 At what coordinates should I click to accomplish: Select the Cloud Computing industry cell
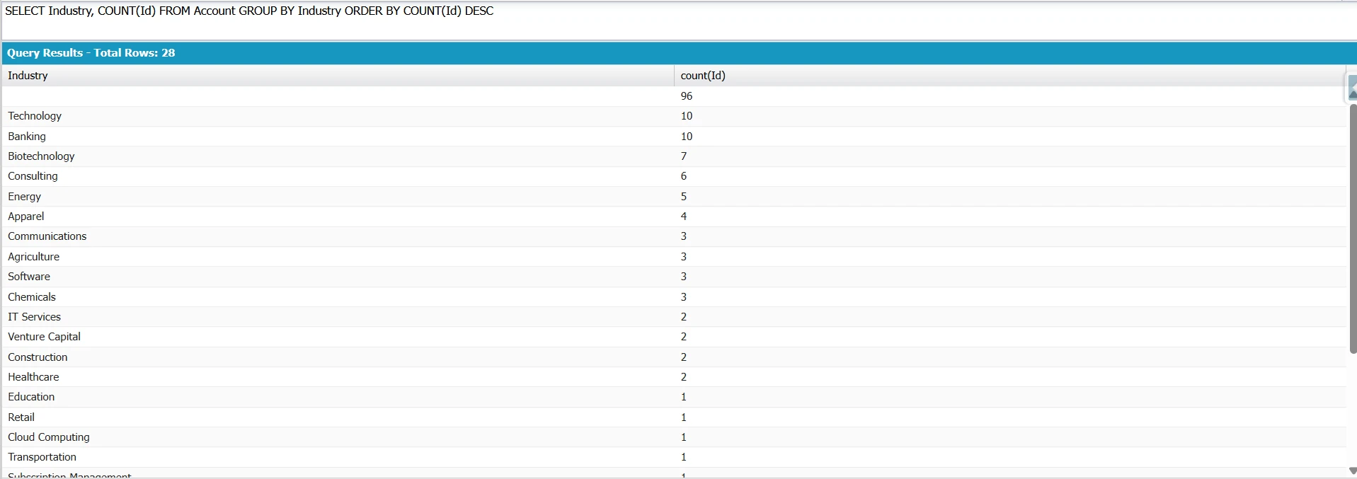(338, 437)
